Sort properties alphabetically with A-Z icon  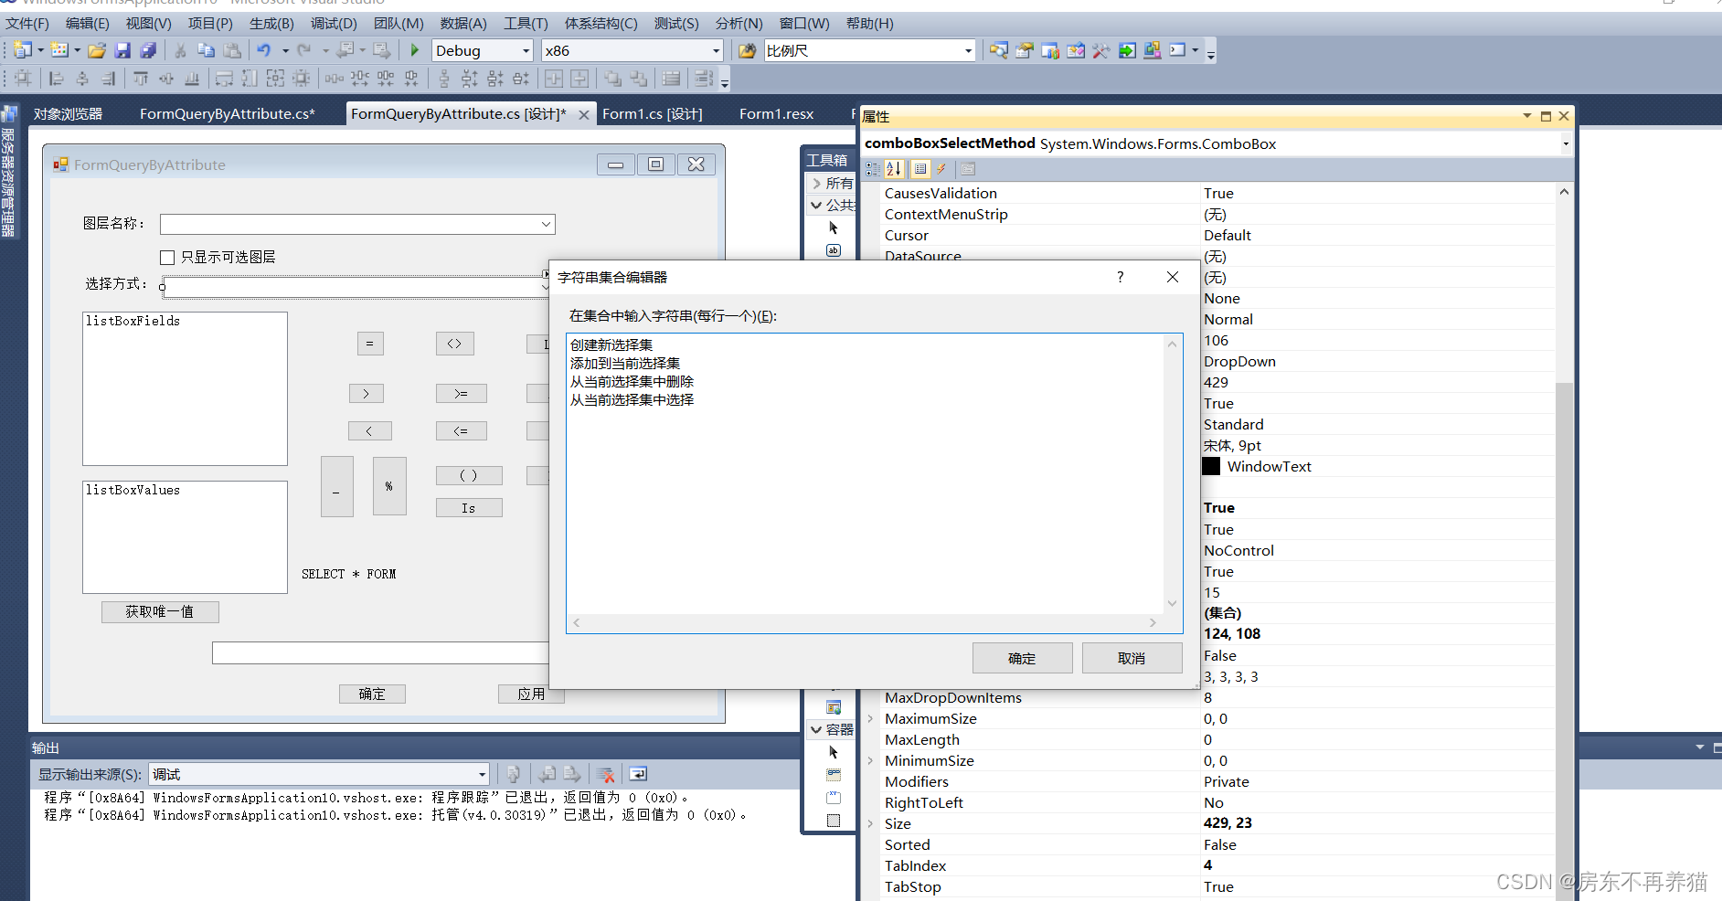click(894, 169)
